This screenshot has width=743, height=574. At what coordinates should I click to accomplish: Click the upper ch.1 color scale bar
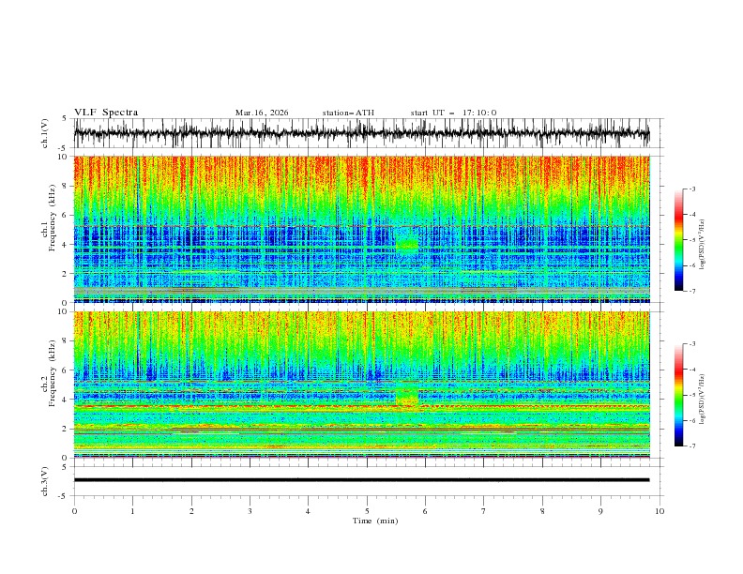pos(678,240)
